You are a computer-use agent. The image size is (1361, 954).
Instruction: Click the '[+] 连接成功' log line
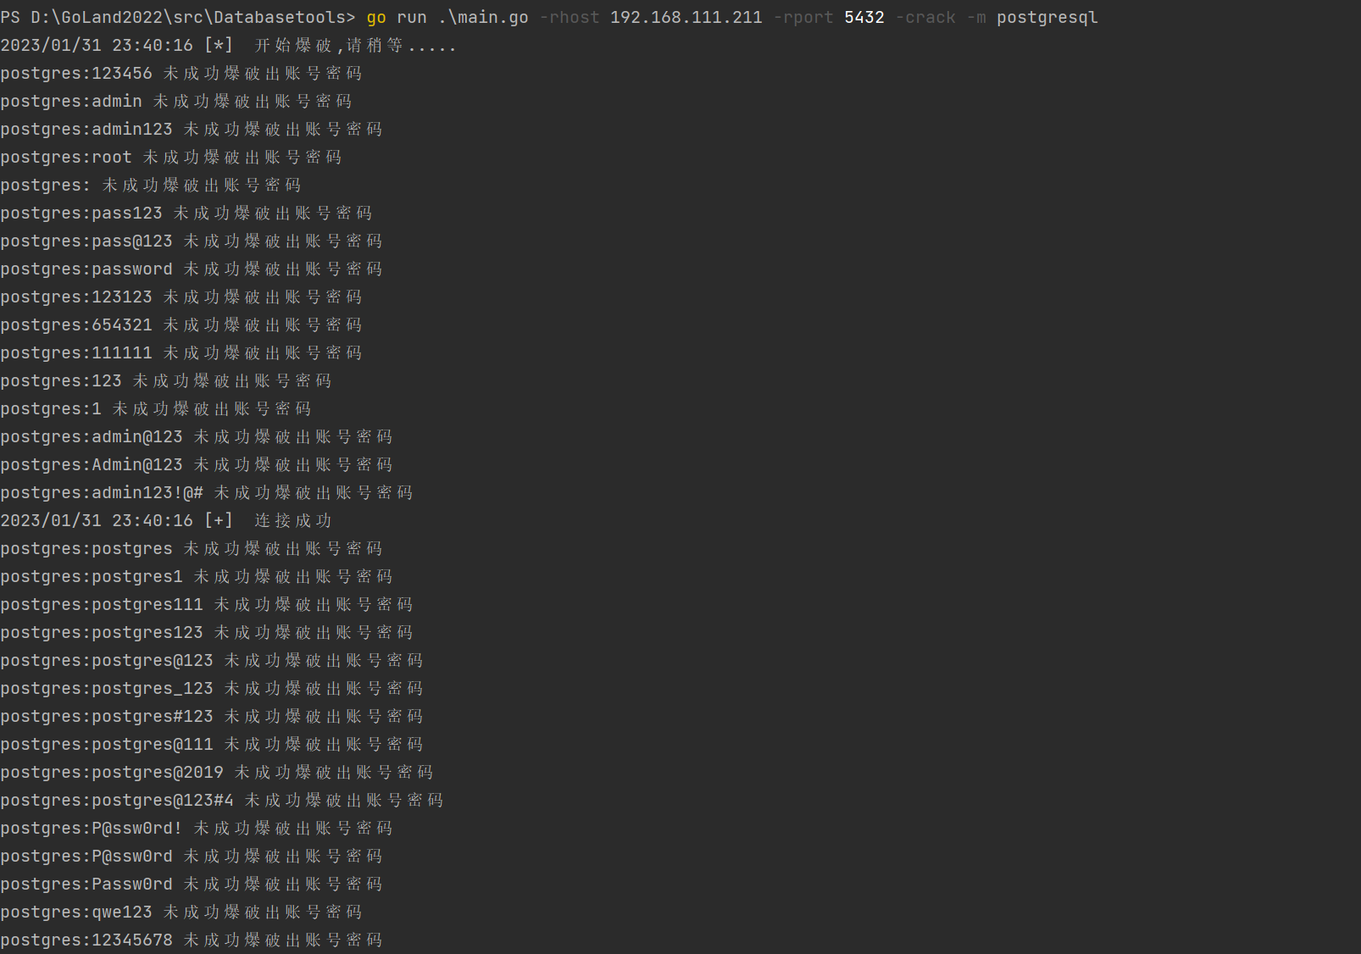[x=166, y=520]
